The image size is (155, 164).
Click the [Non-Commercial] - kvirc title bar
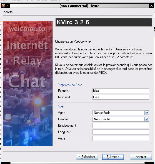pos(79,6)
